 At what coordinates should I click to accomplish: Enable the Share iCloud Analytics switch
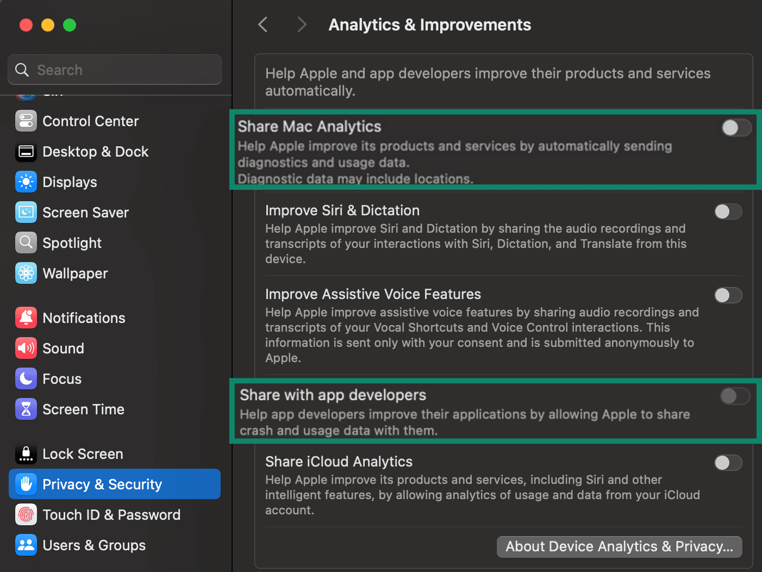pos(728,463)
